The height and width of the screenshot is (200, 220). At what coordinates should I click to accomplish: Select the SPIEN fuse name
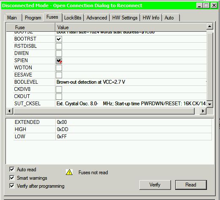tap(21, 60)
